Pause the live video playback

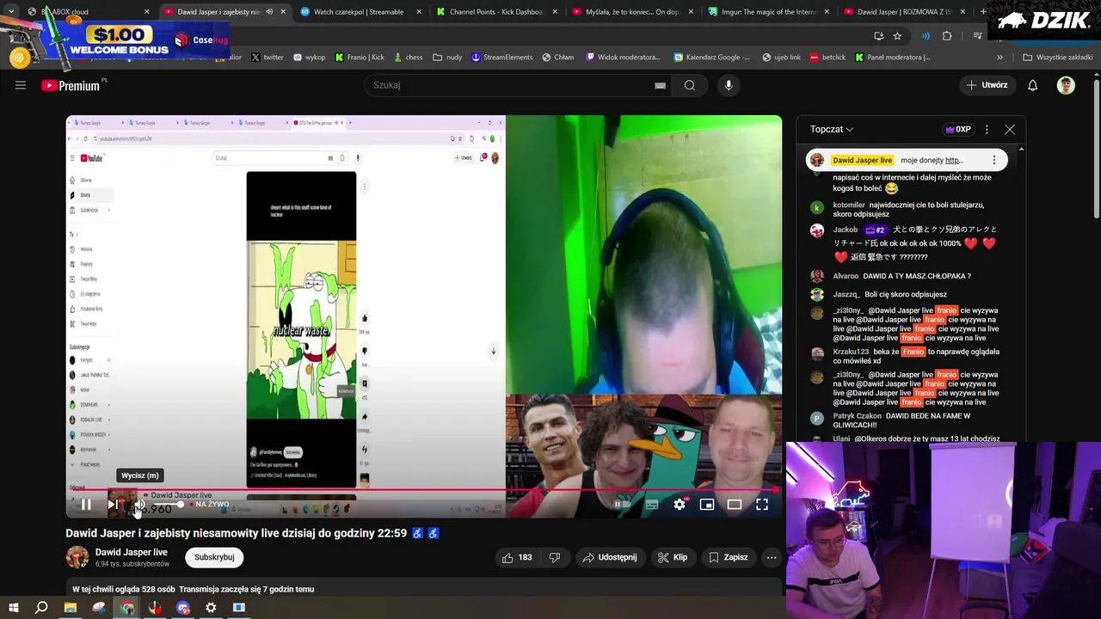pyautogui.click(x=86, y=505)
